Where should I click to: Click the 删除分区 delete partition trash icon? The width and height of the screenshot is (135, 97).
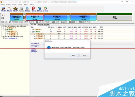click(40, 9)
